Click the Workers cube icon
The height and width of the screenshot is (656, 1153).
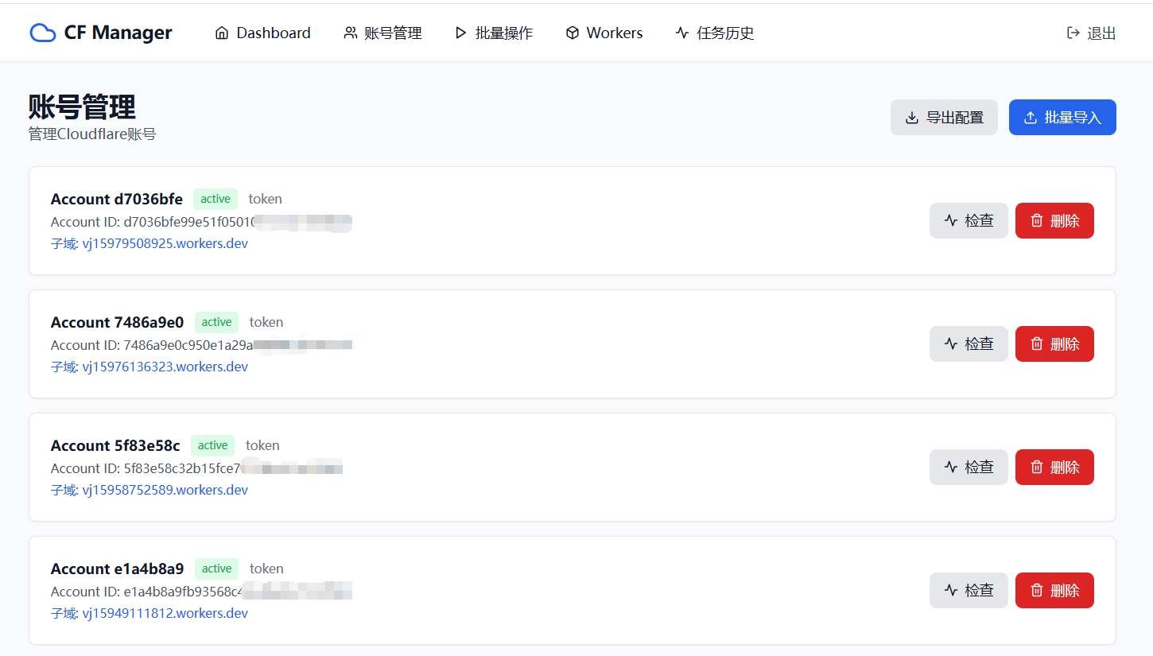pos(573,33)
